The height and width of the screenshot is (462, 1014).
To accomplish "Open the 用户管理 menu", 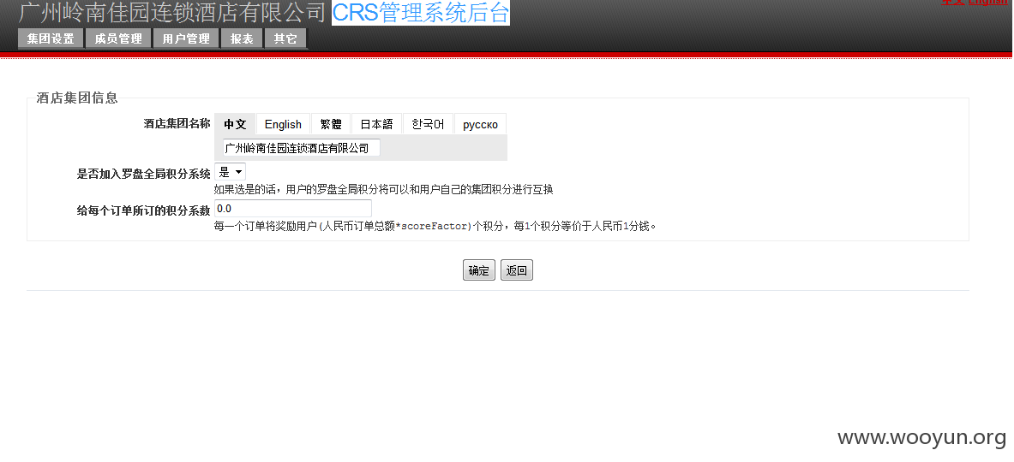I will (186, 38).
